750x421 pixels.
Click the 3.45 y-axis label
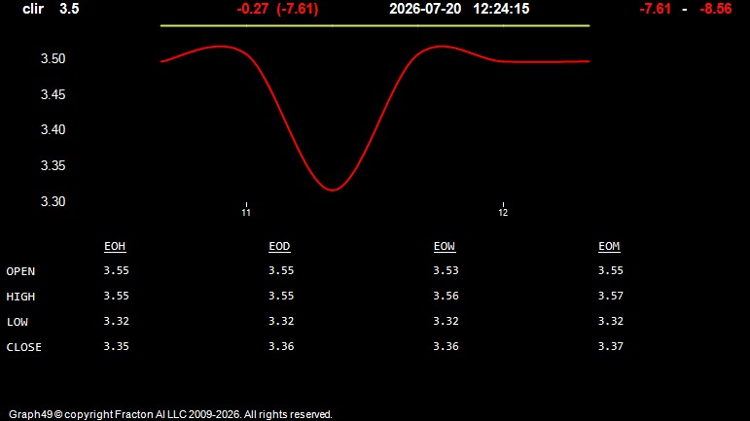pos(54,94)
